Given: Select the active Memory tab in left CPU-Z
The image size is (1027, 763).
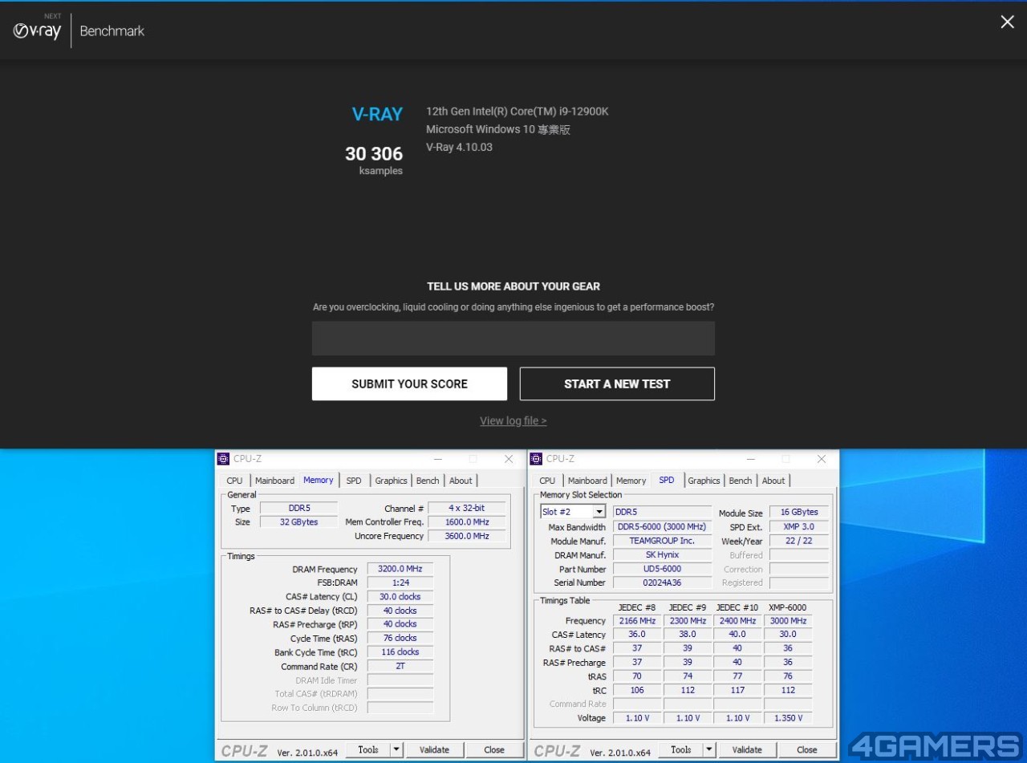Looking at the screenshot, I should pos(318,480).
